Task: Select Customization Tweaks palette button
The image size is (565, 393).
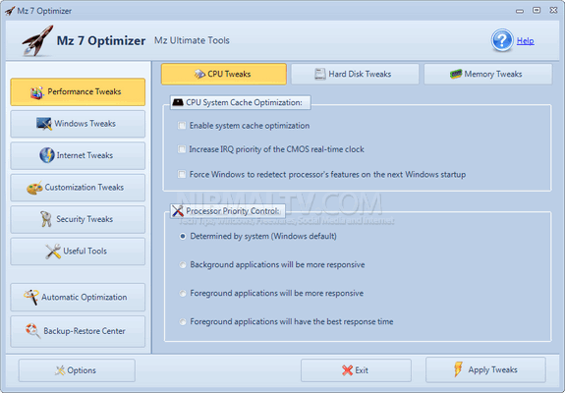Action: 78,188
